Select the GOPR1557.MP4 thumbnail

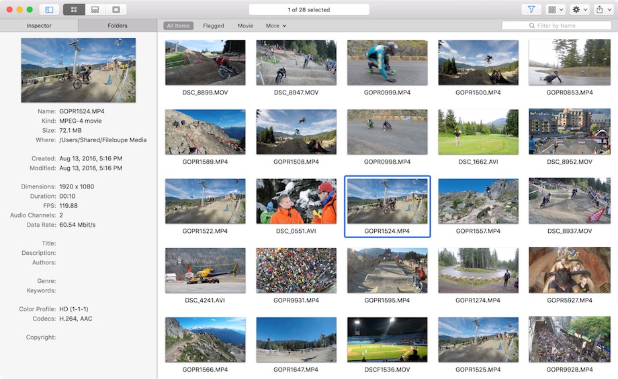(x=478, y=201)
